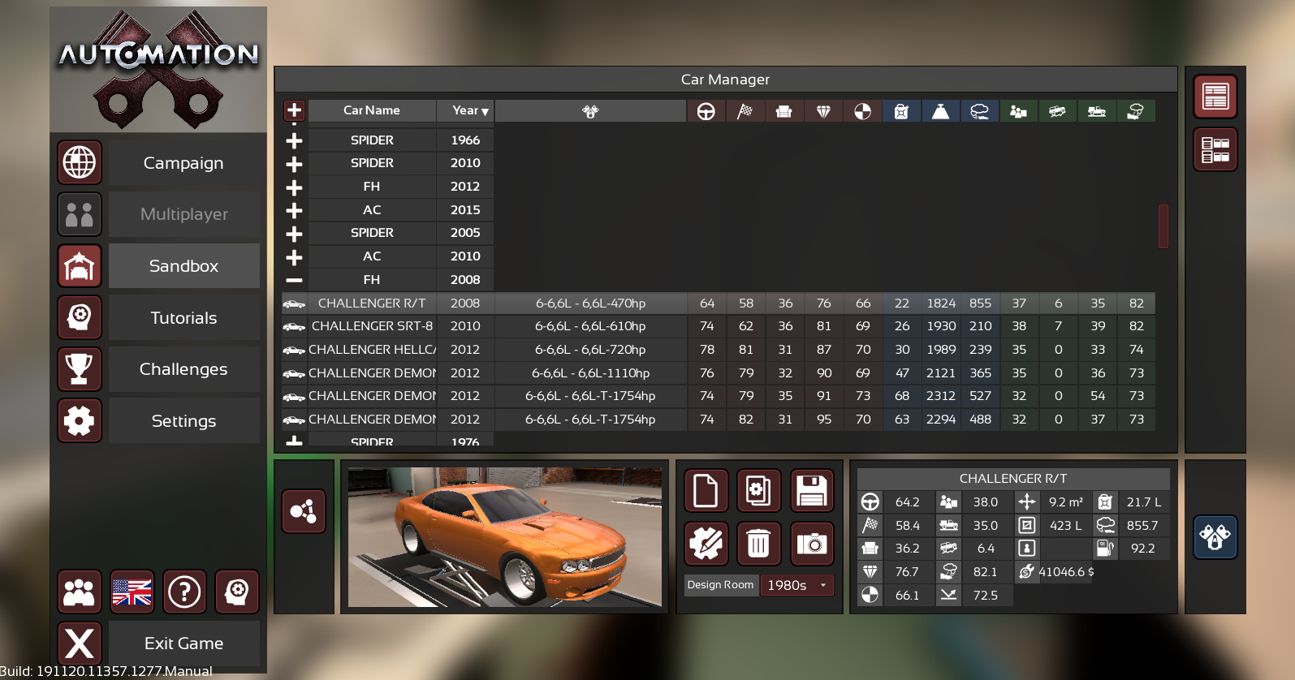Click the Campaign globe icon
Viewport: 1295px width, 680px height.
click(80, 162)
